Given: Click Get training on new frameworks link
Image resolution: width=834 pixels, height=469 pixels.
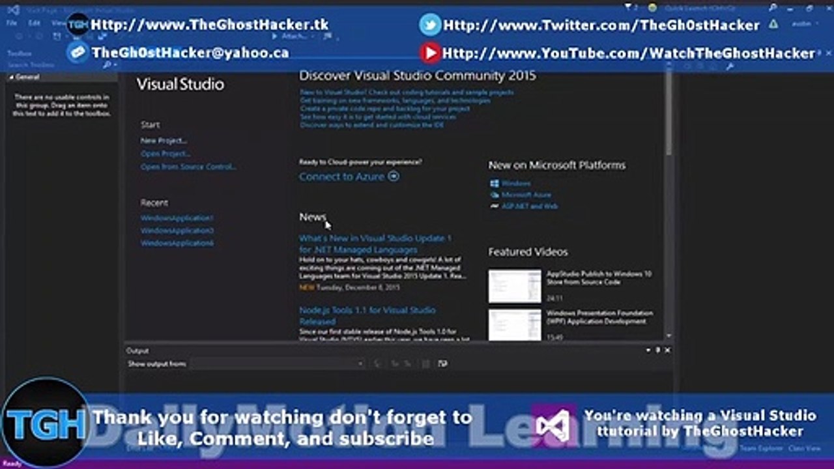Looking at the screenshot, I should click(395, 101).
